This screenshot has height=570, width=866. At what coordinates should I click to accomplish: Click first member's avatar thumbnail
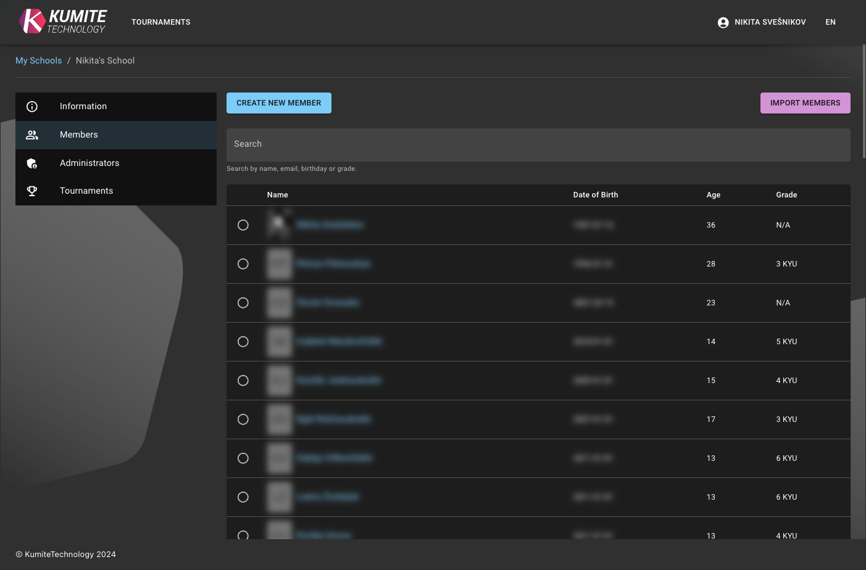click(279, 225)
